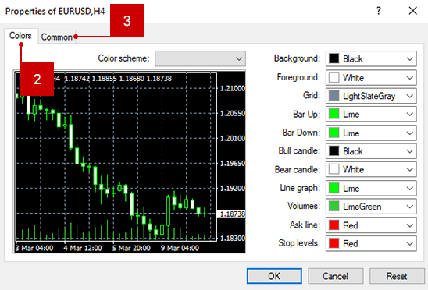428x290 pixels.
Task: Open the Bull candle color dropdown
Action: pos(371,151)
